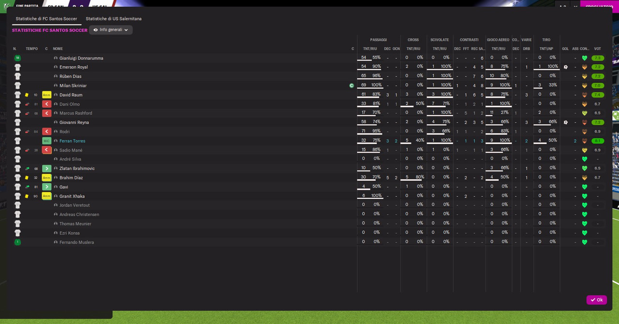Expand Rúben Dias player info icon
619x324 pixels.
click(56, 76)
